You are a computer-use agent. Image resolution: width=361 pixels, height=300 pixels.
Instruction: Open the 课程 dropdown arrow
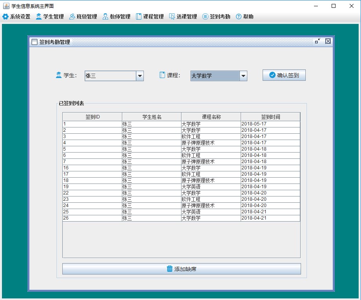pyautogui.click(x=243, y=76)
